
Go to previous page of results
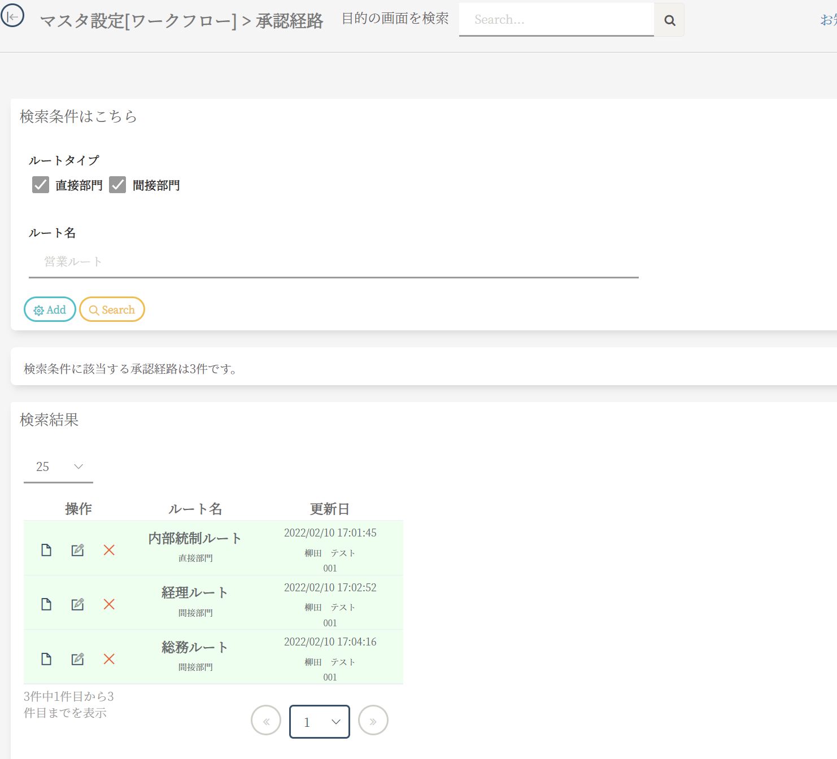(x=266, y=721)
